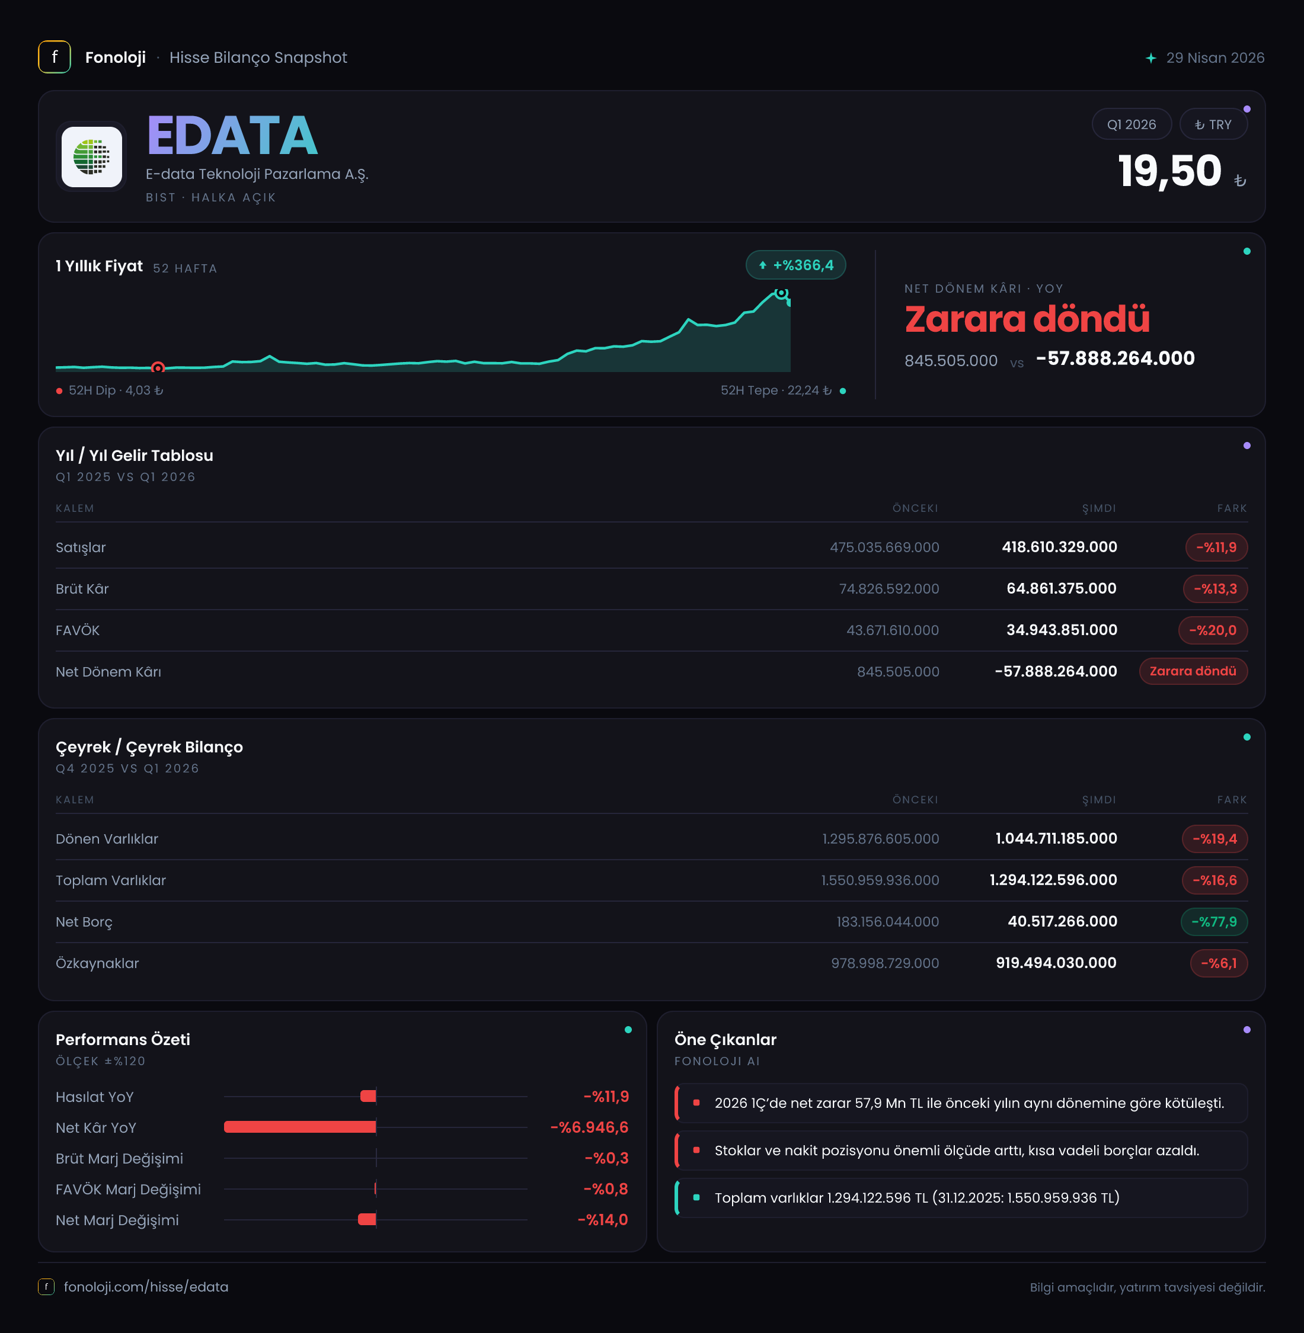Click the -%19,4 badge for Dönen Varlıklar

[1214, 839]
